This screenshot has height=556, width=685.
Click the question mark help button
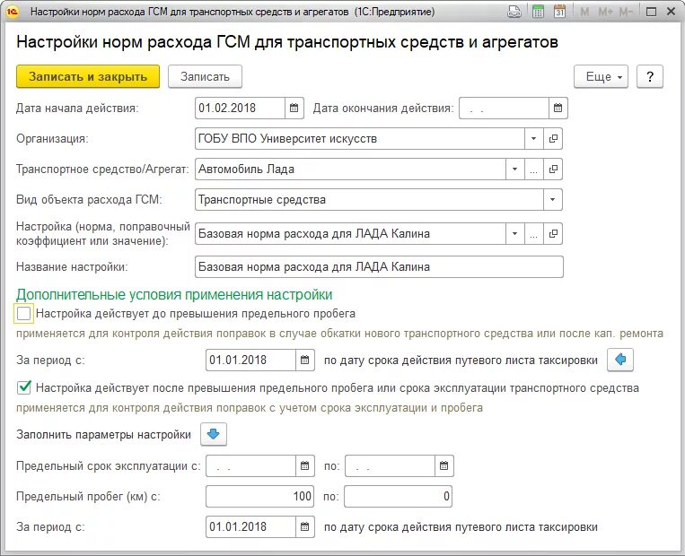click(x=650, y=77)
